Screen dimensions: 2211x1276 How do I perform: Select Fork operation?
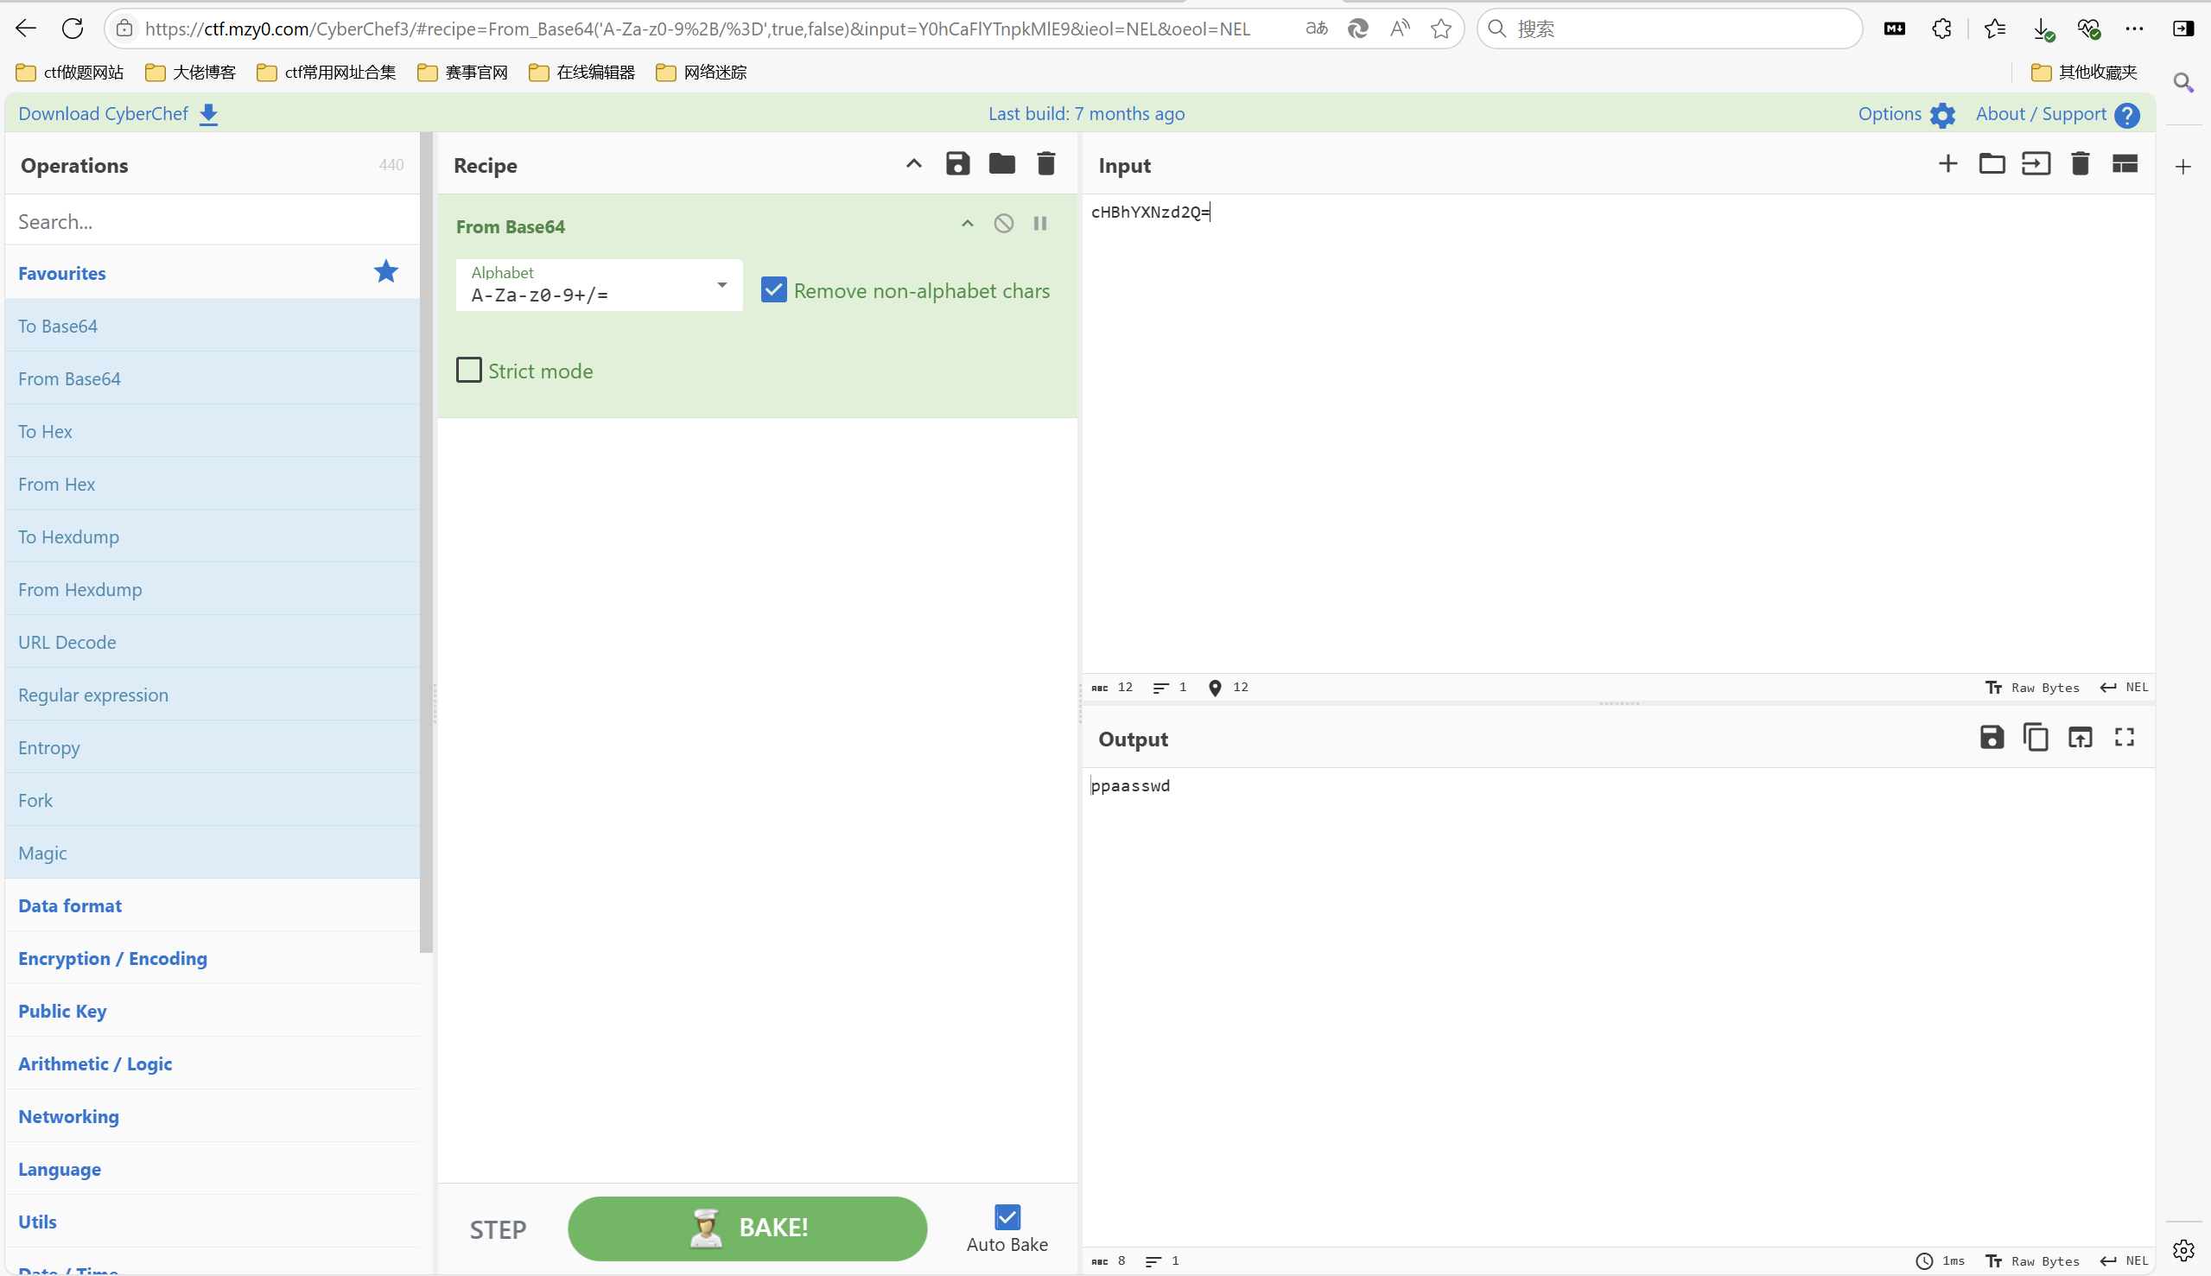click(x=213, y=799)
